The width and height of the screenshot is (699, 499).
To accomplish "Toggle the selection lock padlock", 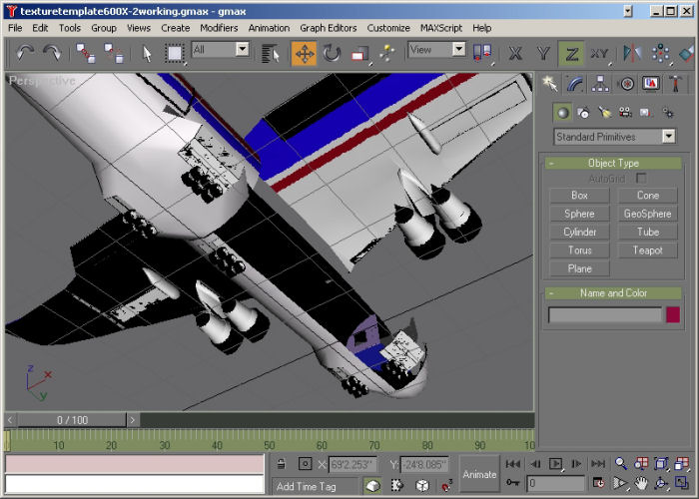I will coord(282,465).
